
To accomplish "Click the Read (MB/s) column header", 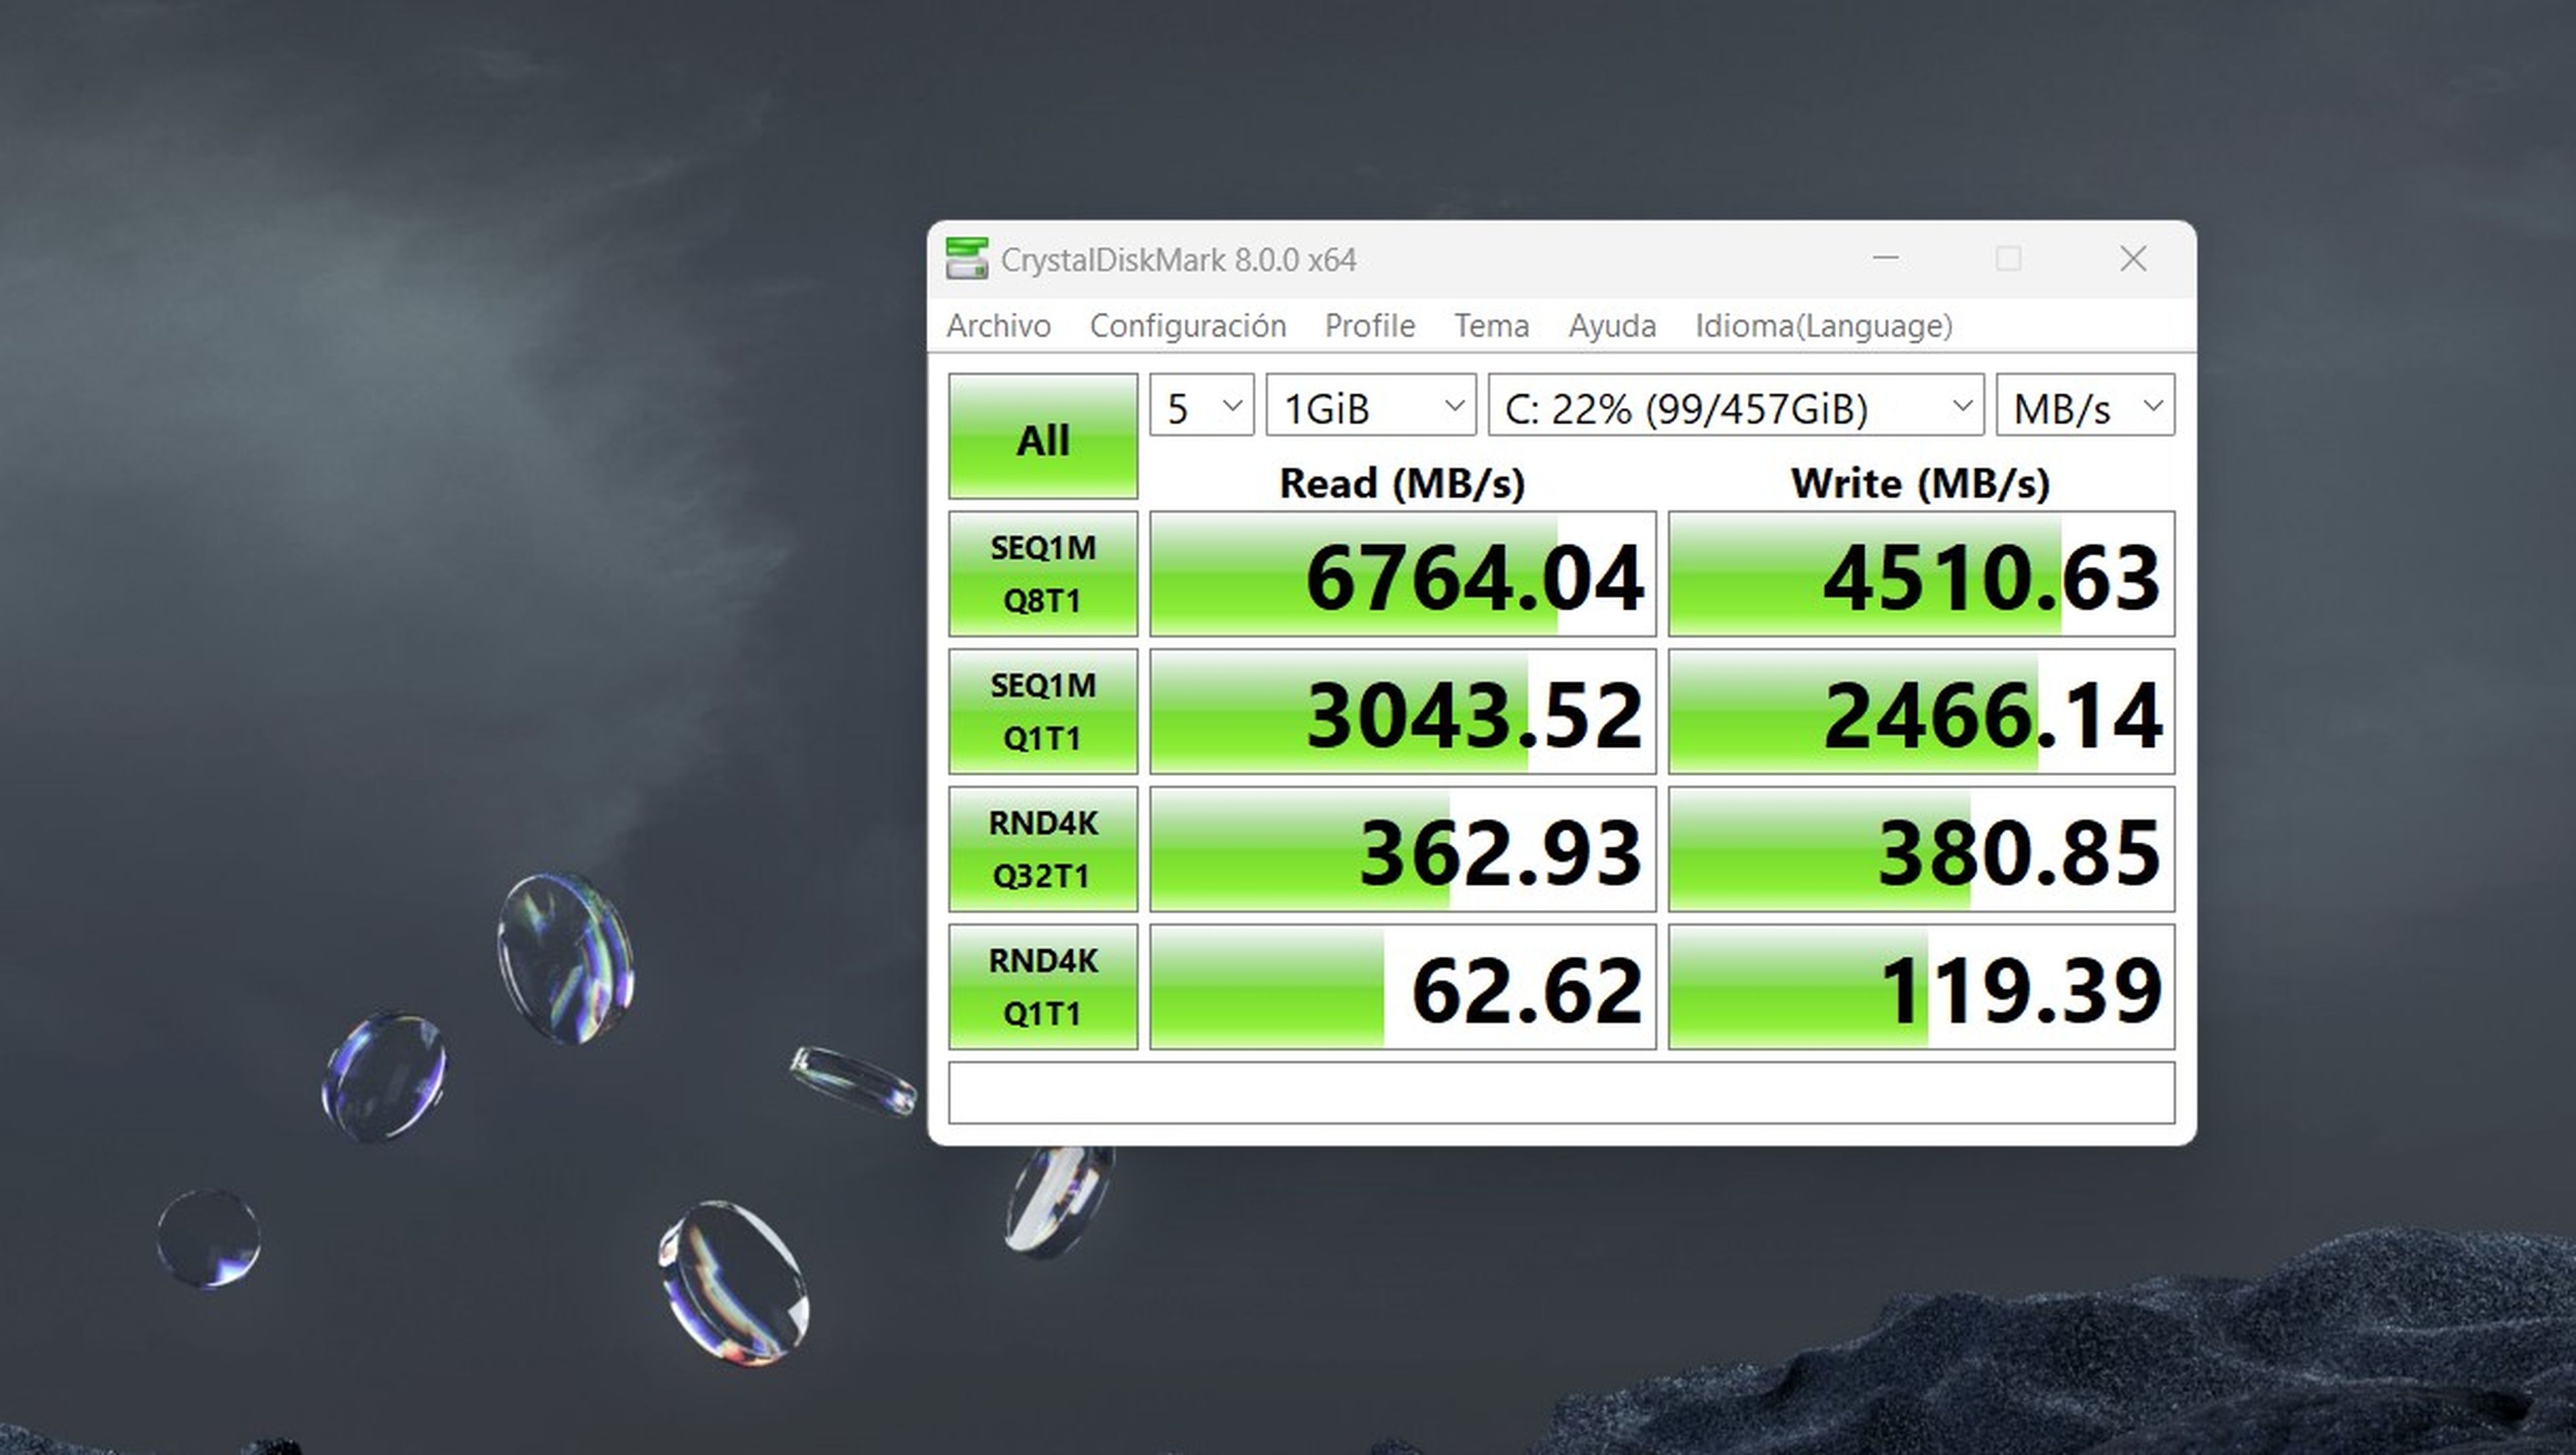I will pos(1402,483).
